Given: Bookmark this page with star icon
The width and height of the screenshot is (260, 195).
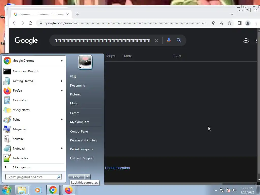Looking at the screenshot, I should point(230,23).
